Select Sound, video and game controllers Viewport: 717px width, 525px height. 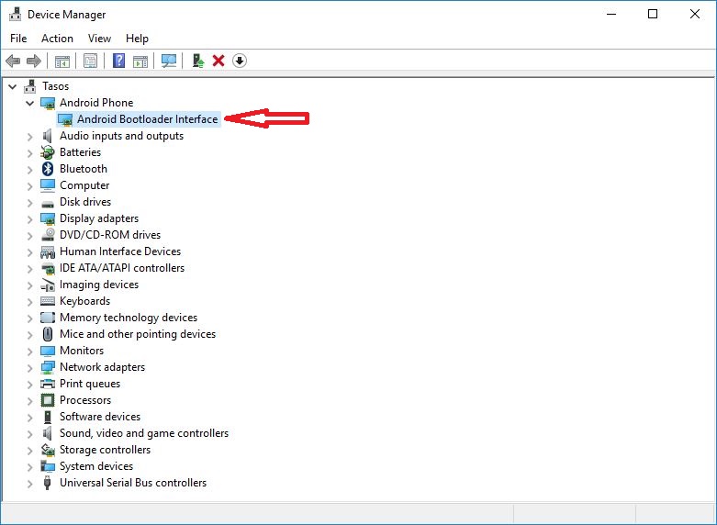point(143,433)
